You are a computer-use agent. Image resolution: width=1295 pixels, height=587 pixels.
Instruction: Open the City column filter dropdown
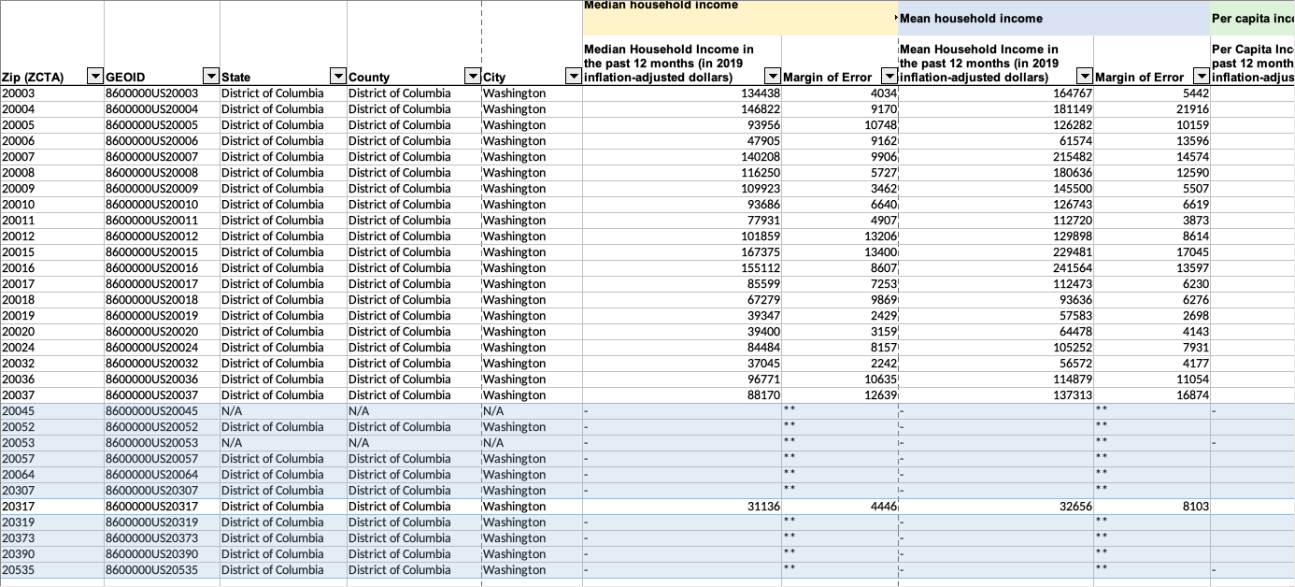coord(573,77)
